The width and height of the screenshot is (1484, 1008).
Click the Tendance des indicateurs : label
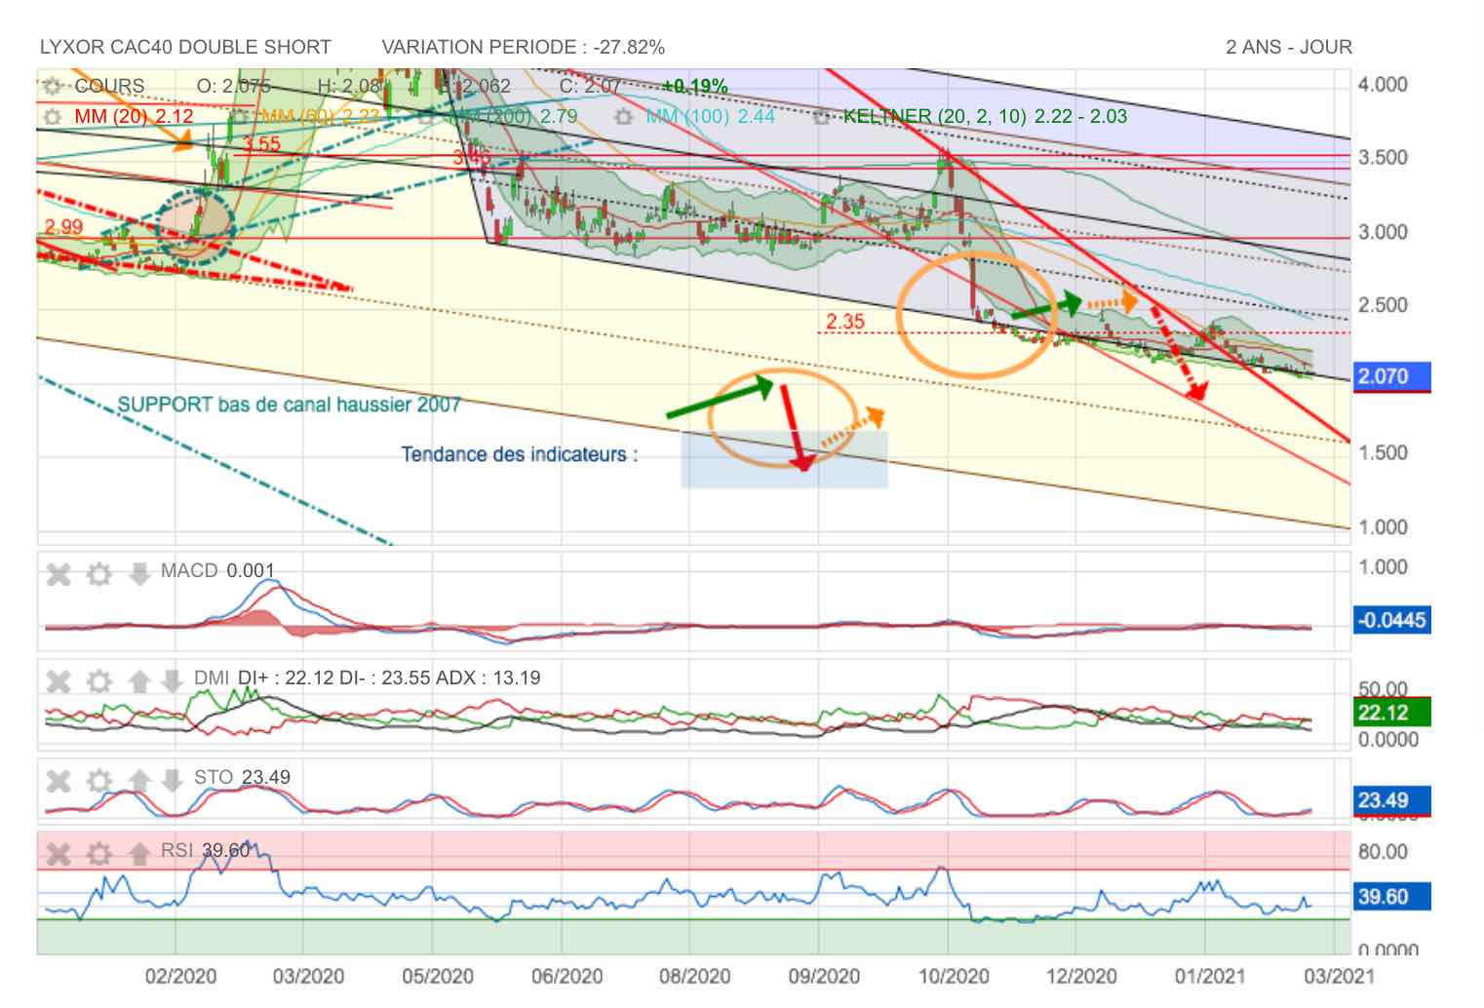(x=520, y=454)
